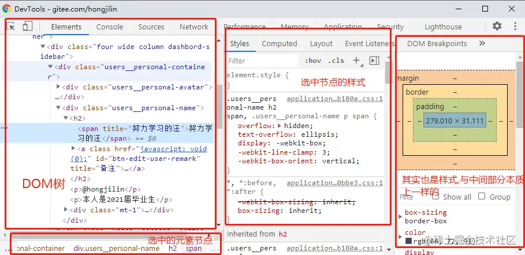Toggle the .cls class editor button

(x=336, y=61)
